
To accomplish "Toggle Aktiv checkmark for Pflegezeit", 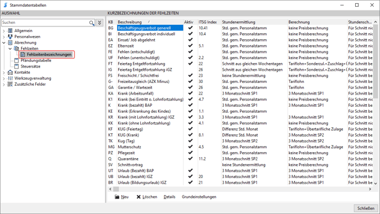I will point(190,153).
